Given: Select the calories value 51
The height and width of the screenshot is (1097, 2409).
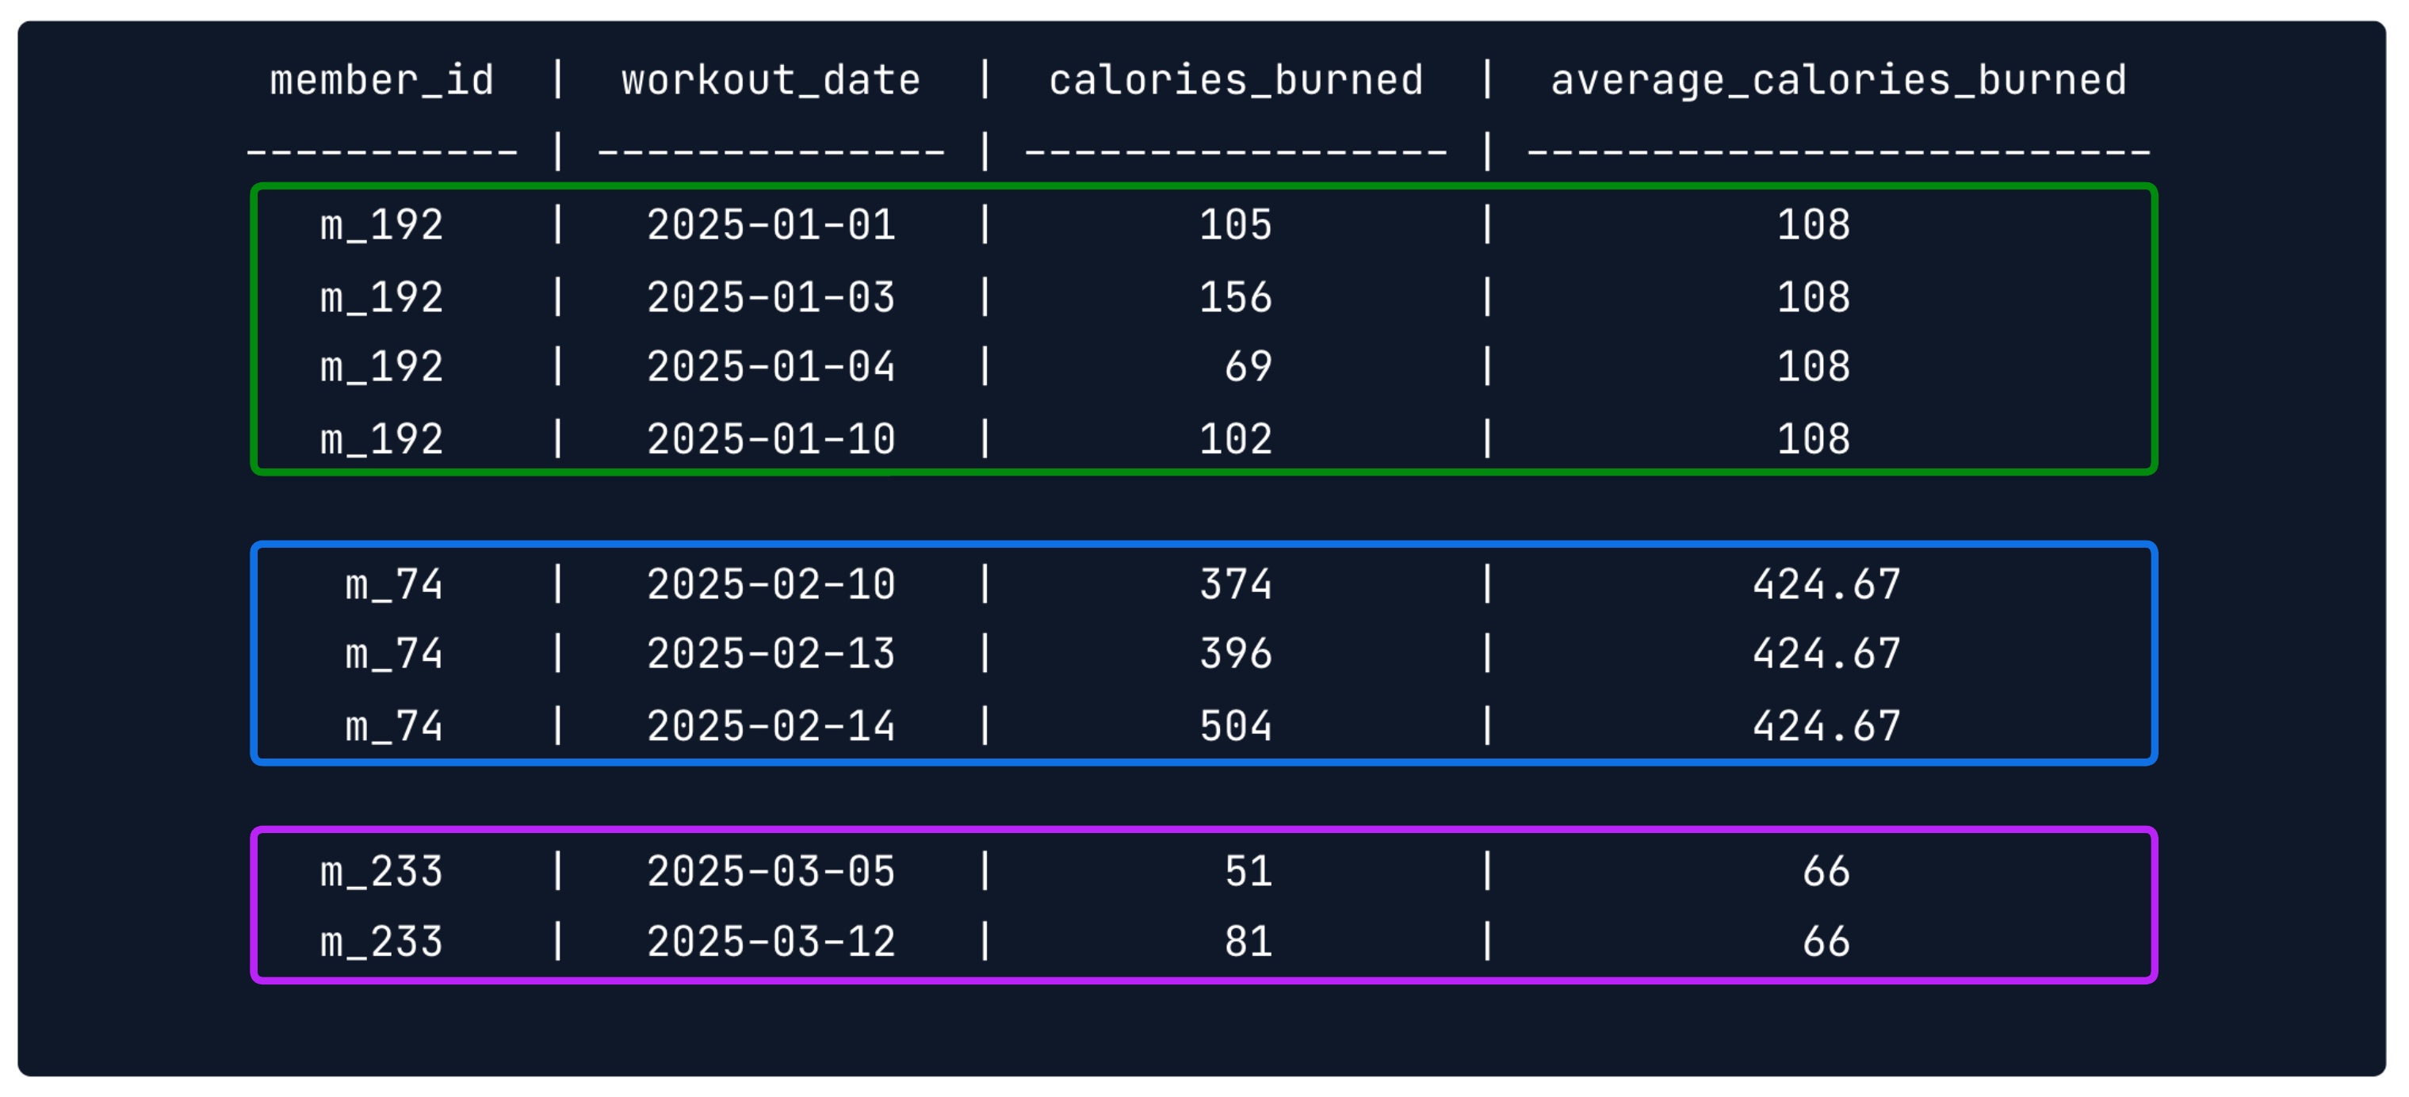Looking at the screenshot, I should click(1248, 872).
